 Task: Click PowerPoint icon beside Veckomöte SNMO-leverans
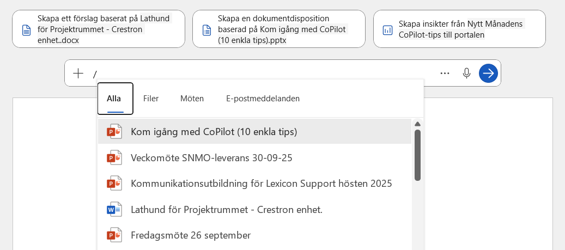point(114,158)
